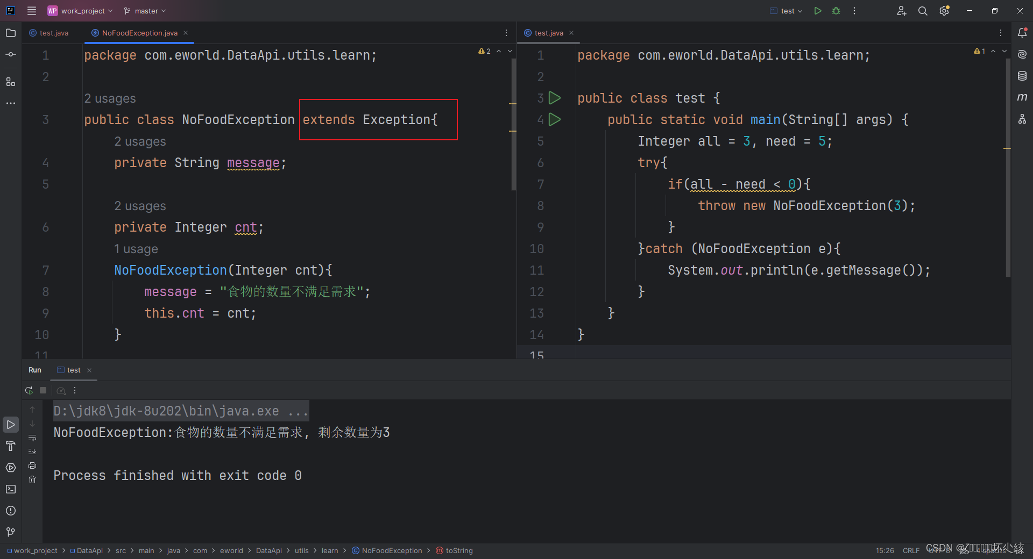Click the 'extends Exception{' code text
The image size is (1033, 559).
coord(370,119)
